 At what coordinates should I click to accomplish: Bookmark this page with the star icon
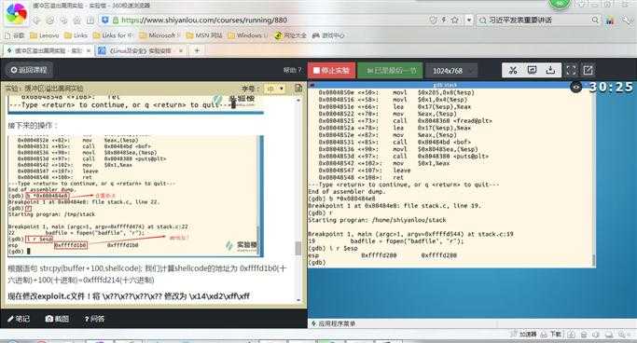point(454,20)
